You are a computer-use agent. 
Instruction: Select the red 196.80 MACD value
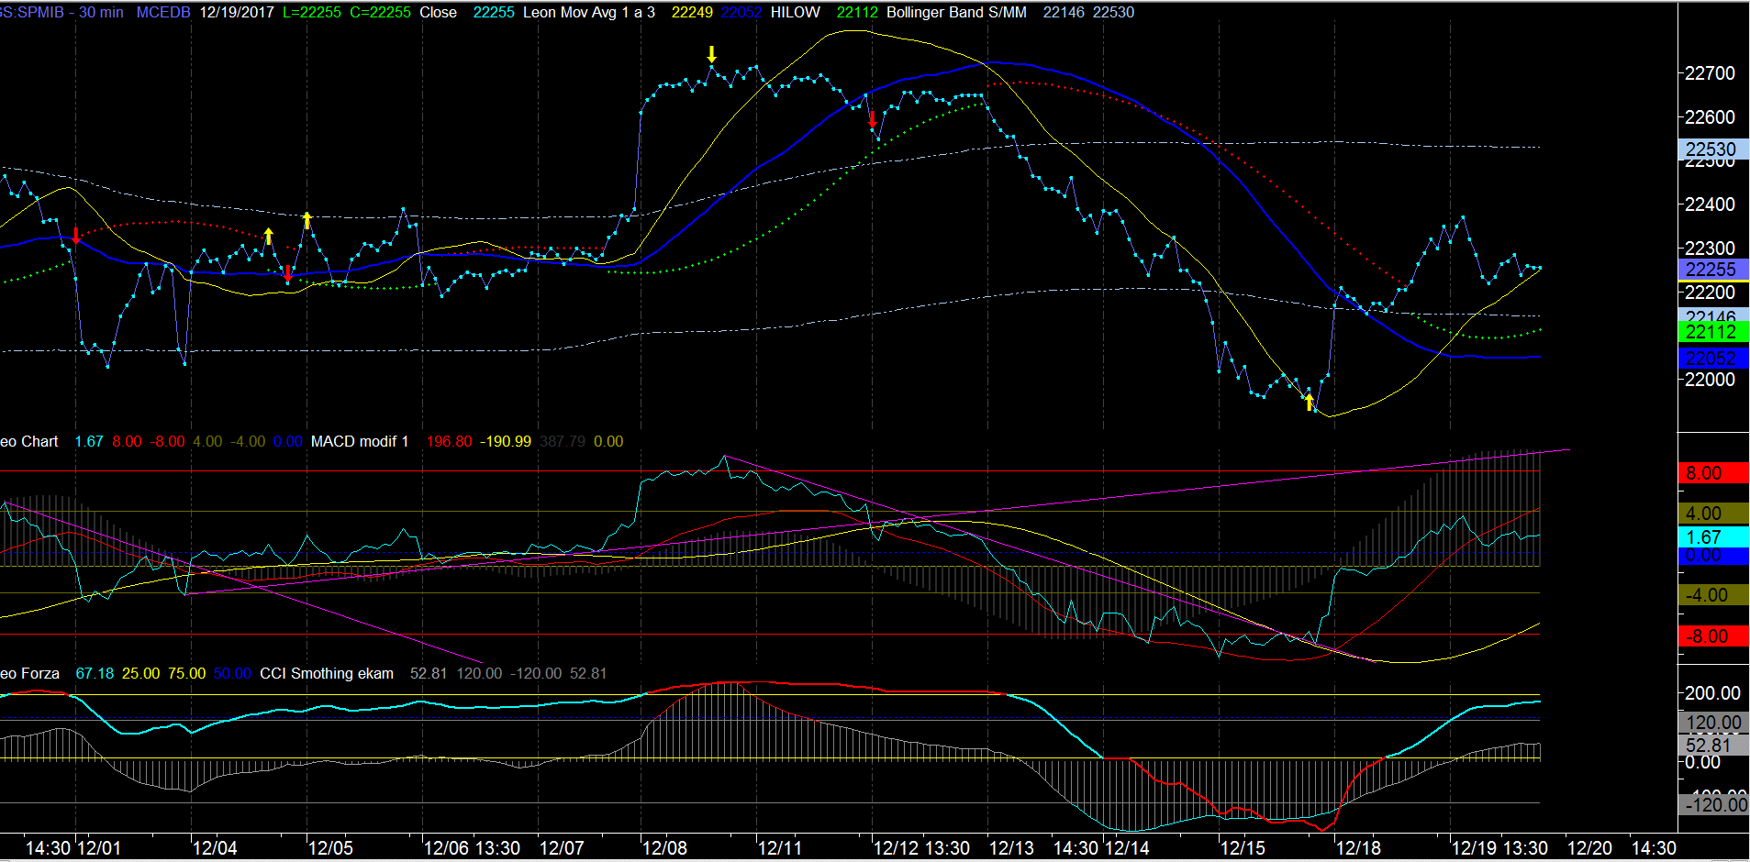(x=449, y=442)
